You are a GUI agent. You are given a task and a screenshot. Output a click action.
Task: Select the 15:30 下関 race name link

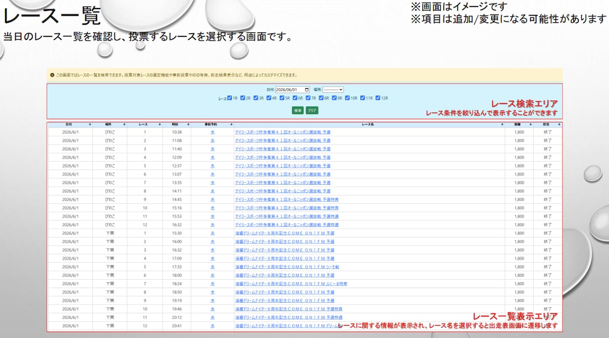285,233
